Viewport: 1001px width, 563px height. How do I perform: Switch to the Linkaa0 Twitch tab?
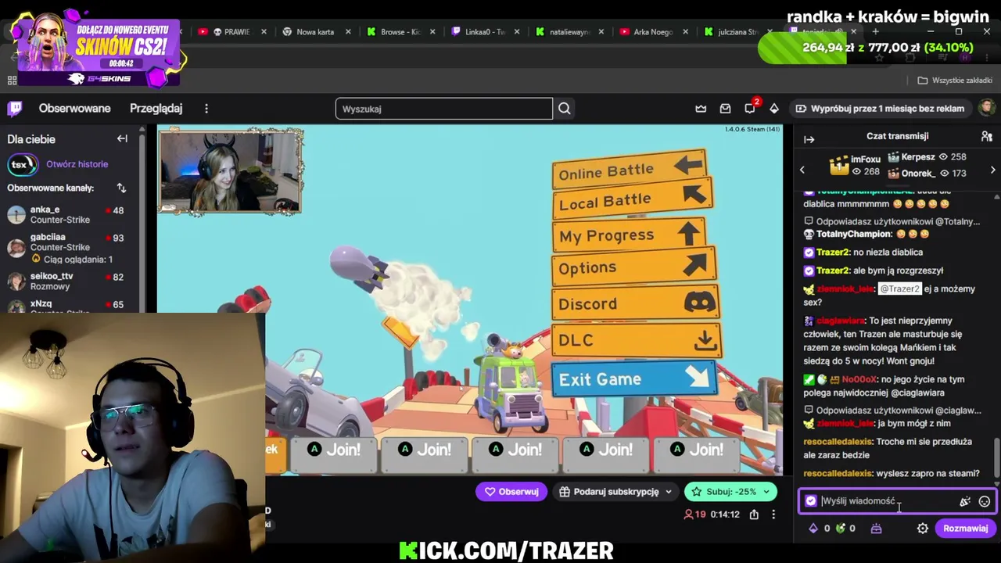coord(484,32)
